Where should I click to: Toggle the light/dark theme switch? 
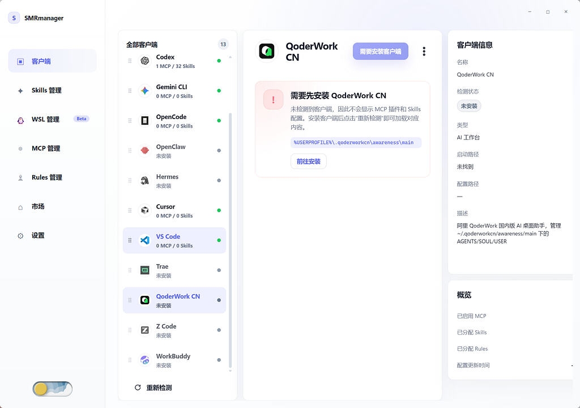tap(53, 389)
